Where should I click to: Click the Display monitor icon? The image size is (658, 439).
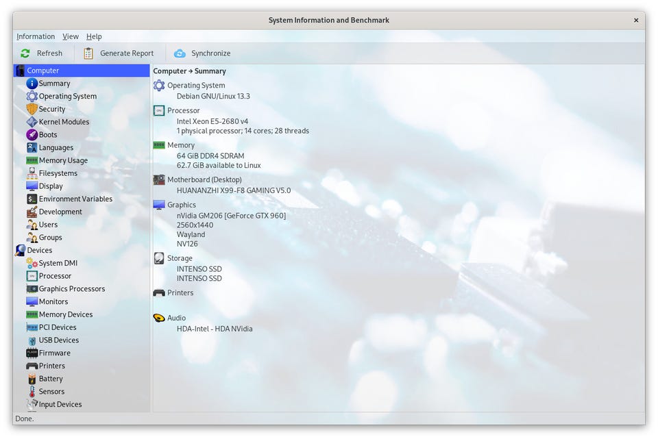tap(32, 186)
